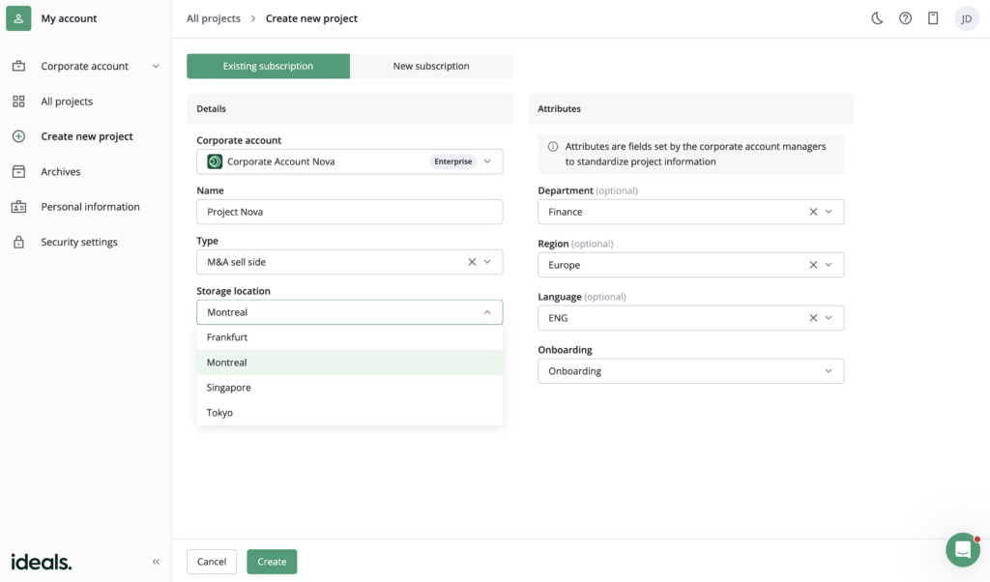The height and width of the screenshot is (582, 990).
Task: Click the Corporate account briefcase icon
Action: (x=19, y=66)
